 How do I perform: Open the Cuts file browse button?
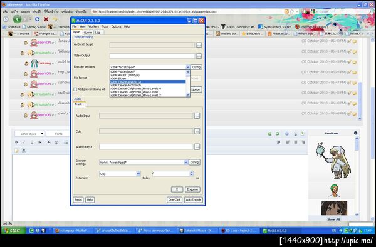(197, 131)
